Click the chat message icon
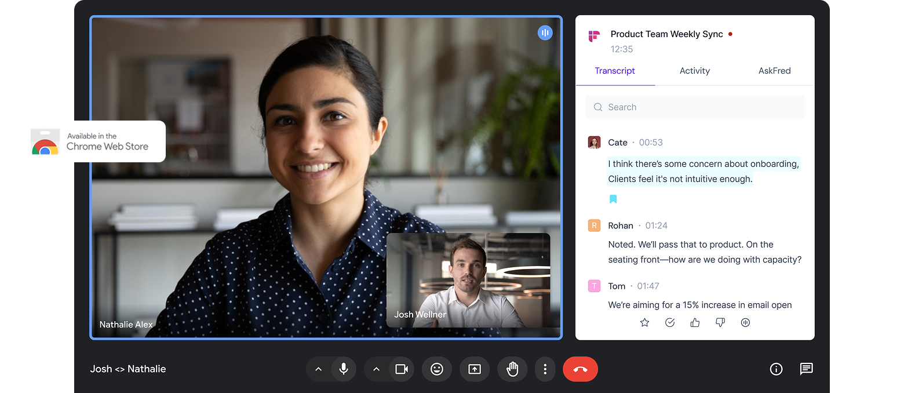904x393 pixels. tap(806, 369)
